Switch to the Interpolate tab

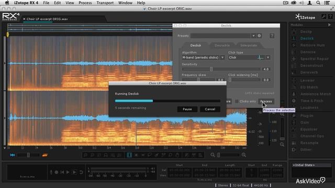tap(249, 45)
